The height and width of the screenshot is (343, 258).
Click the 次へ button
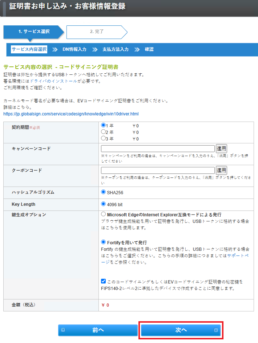[181, 330]
